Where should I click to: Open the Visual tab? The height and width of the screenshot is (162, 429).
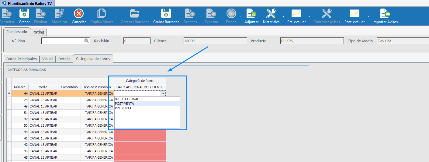(47, 59)
